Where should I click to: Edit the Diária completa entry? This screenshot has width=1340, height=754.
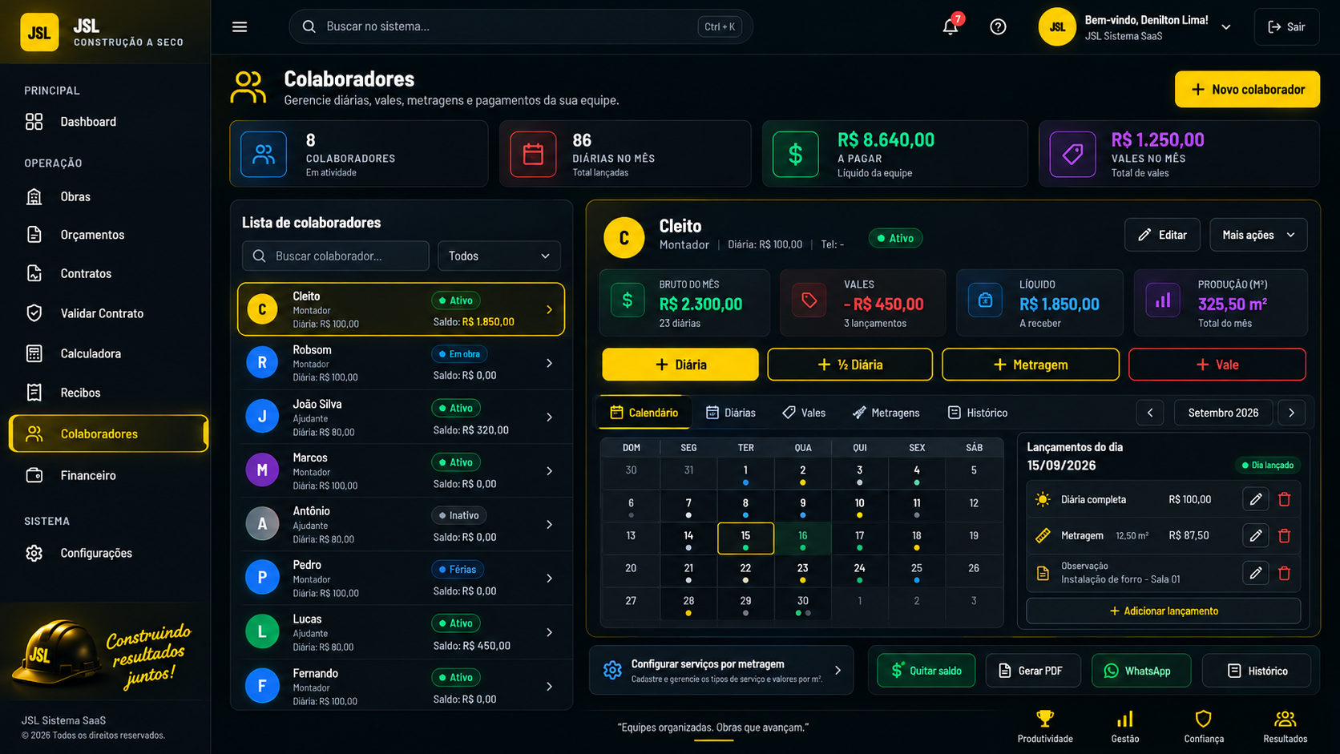click(1256, 499)
